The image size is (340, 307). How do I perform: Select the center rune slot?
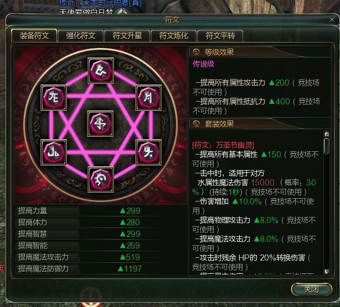pyautogui.click(x=100, y=124)
